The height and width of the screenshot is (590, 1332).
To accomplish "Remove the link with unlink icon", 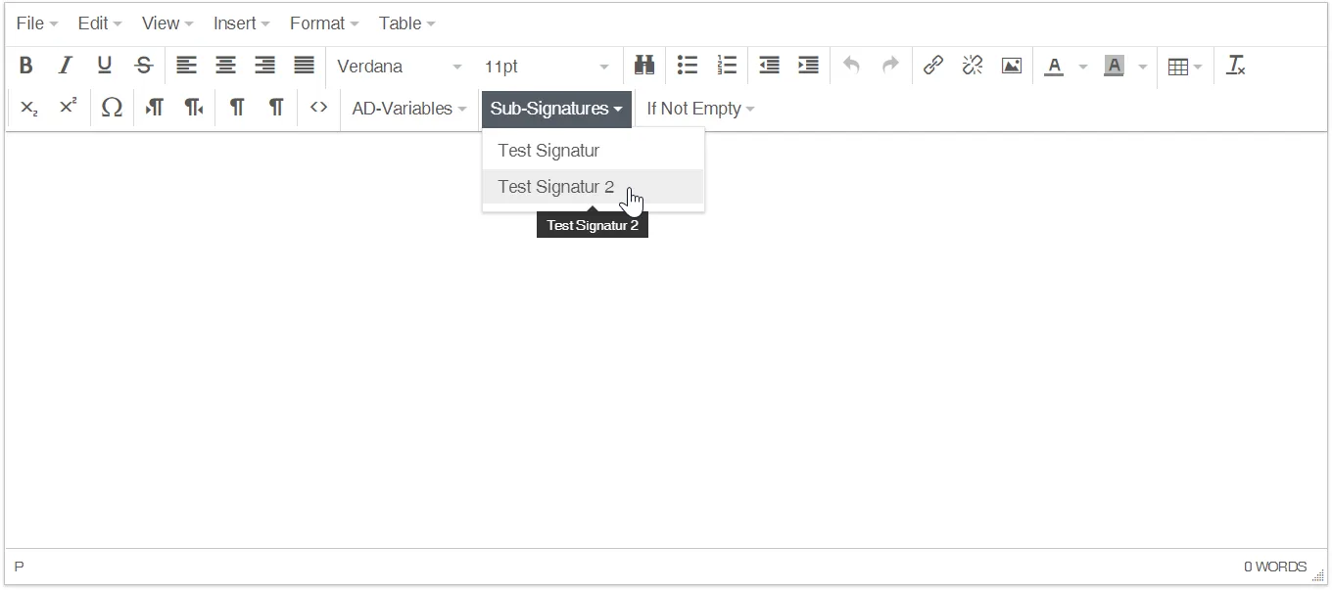I will 973,66.
